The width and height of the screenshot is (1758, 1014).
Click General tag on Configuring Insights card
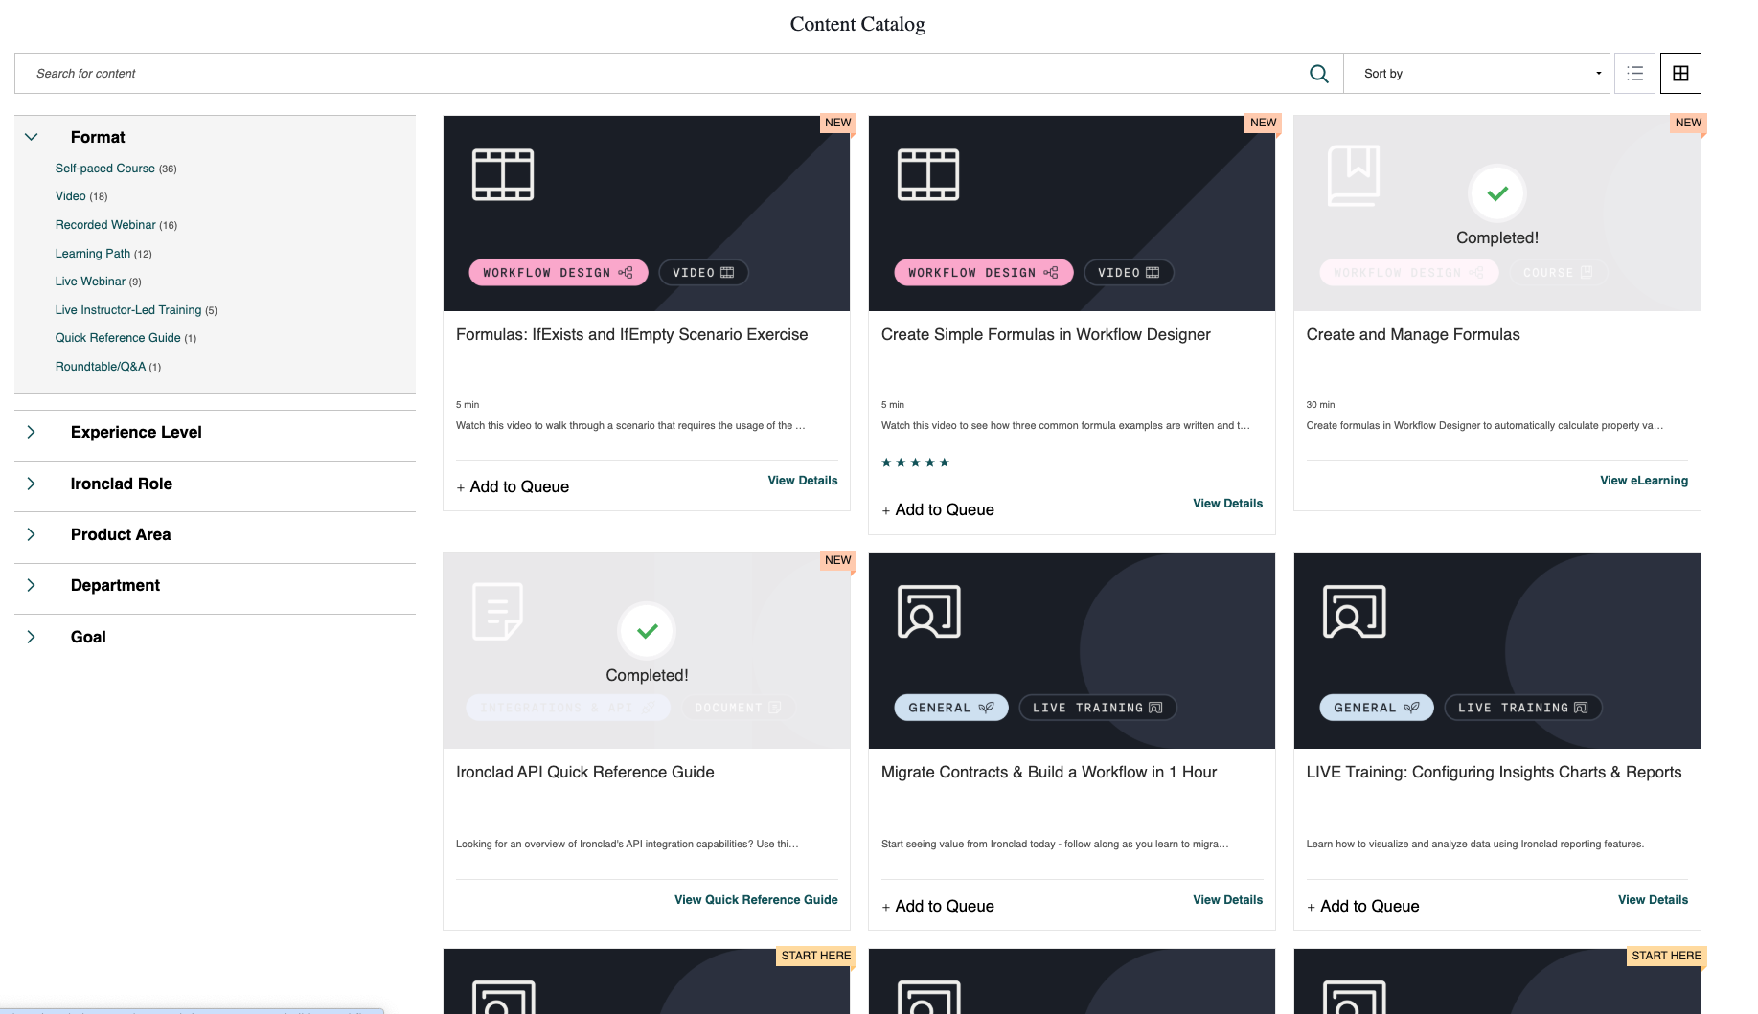pyautogui.click(x=1376, y=708)
